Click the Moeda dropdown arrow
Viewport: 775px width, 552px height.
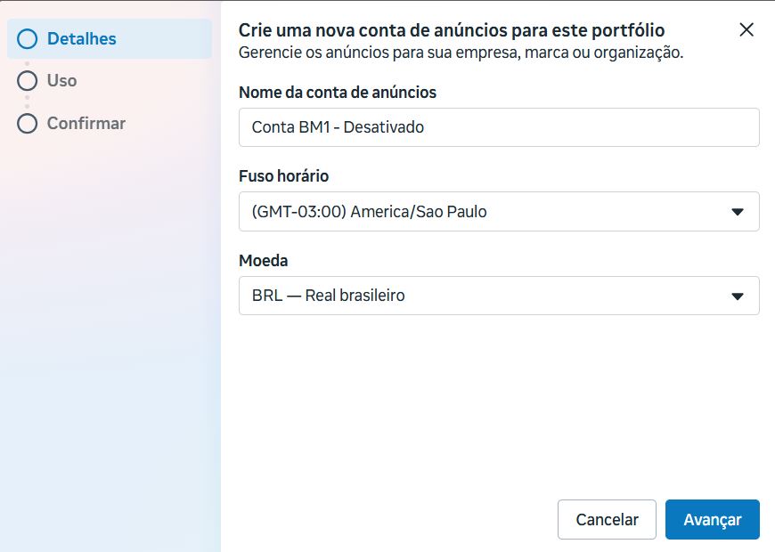(x=737, y=296)
